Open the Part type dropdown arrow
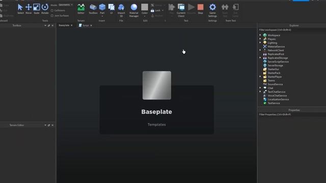Image resolution: width=326 pixels, height=183 pixels. tap(102, 16)
